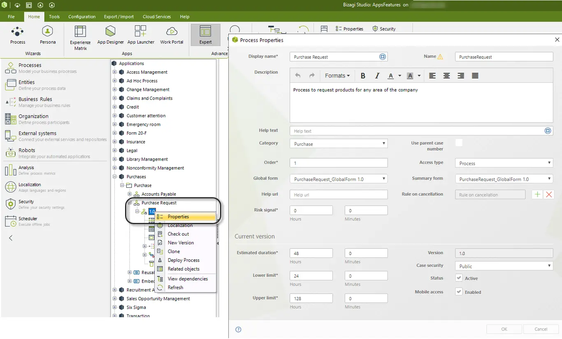Screen dimensions: 562x339
Task: Click the Security ribbon icon
Action: click(375, 29)
